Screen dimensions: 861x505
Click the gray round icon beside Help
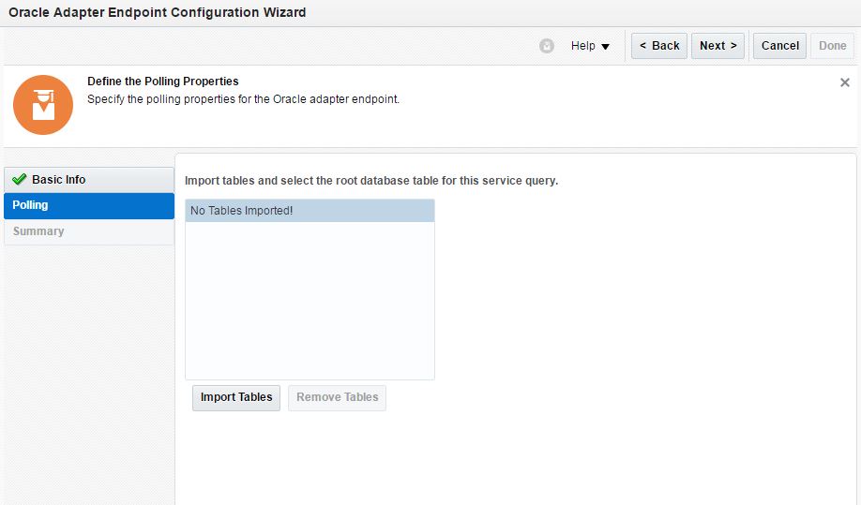[x=547, y=46]
